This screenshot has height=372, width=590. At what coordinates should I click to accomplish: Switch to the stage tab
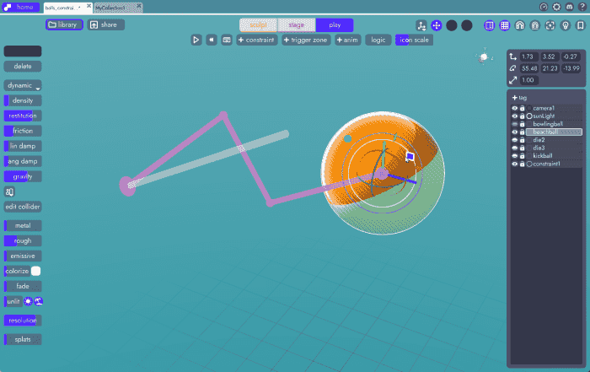(x=296, y=25)
